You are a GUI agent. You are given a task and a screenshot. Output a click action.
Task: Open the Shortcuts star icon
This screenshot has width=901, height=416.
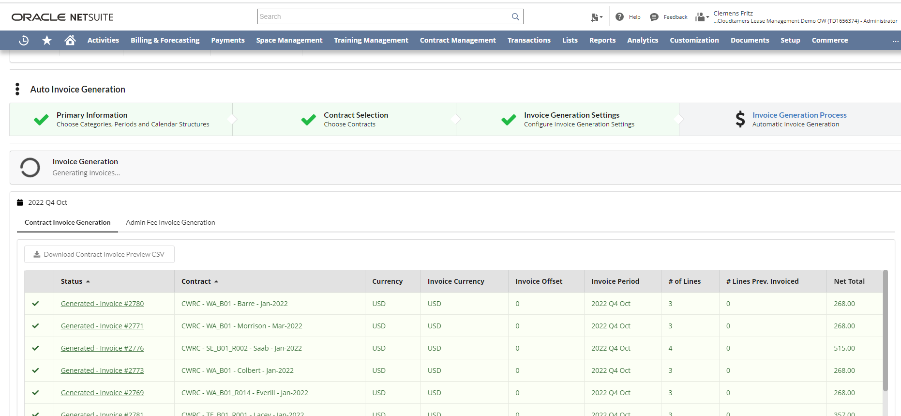pos(47,40)
